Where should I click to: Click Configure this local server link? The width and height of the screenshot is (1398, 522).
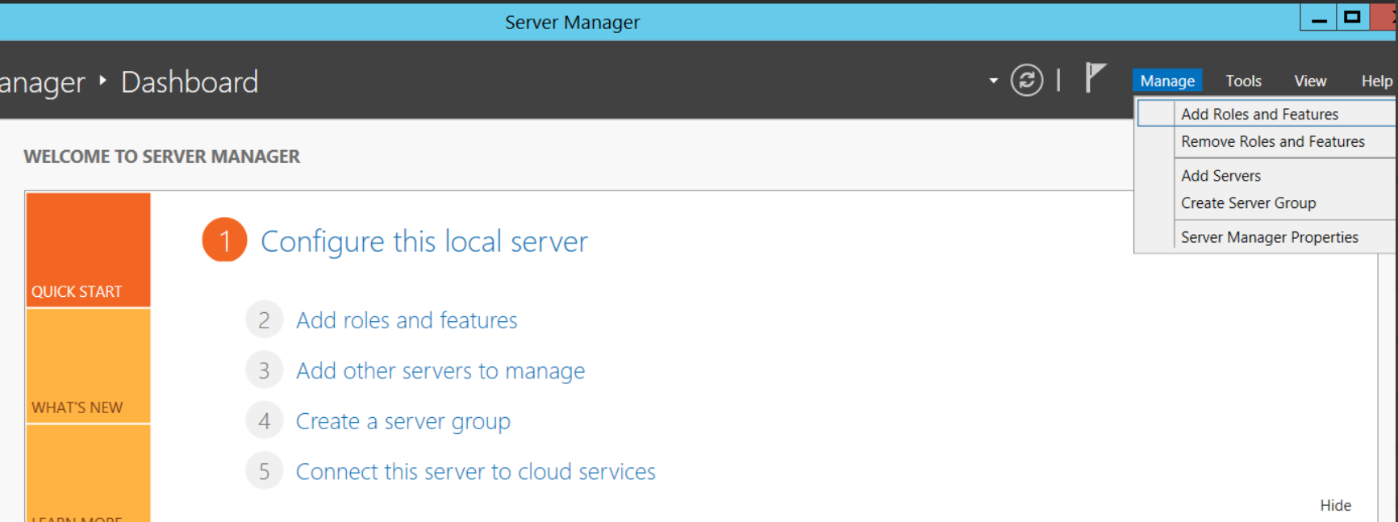pyautogui.click(x=424, y=241)
